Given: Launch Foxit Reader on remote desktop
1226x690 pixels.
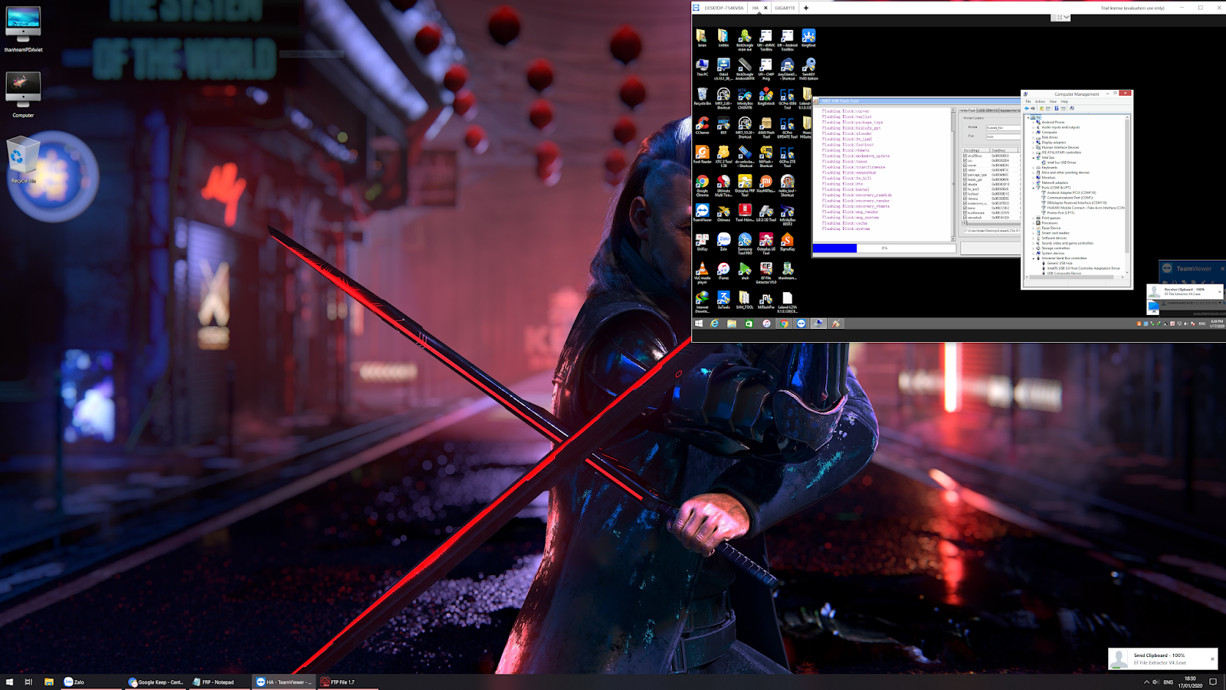Looking at the screenshot, I should tap(702, 154).
